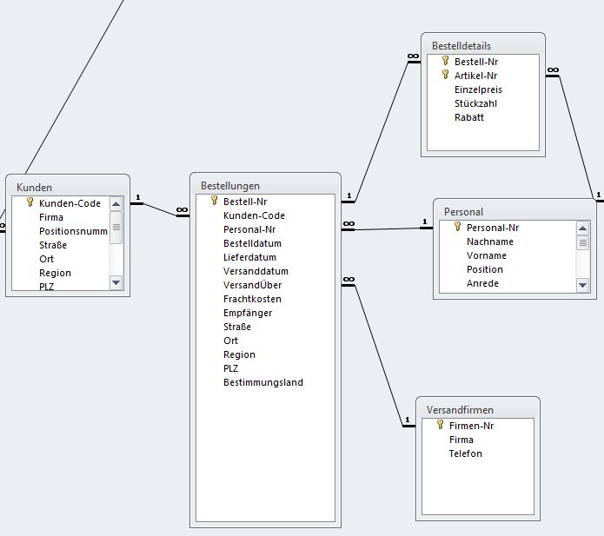Select the Ort field in Bestellungen
Viewport: 604px width, 536px height.
pyautogui.click(x=230, y=341)
